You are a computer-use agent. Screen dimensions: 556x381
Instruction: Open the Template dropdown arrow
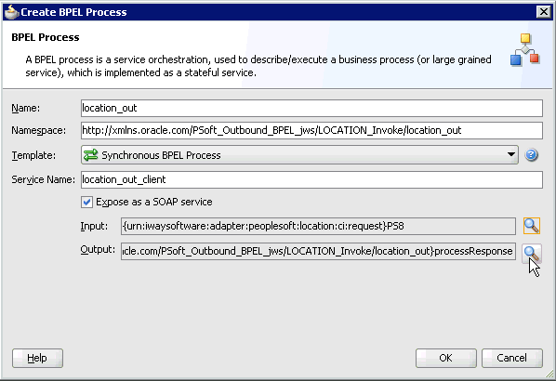(x=511, y=154)
